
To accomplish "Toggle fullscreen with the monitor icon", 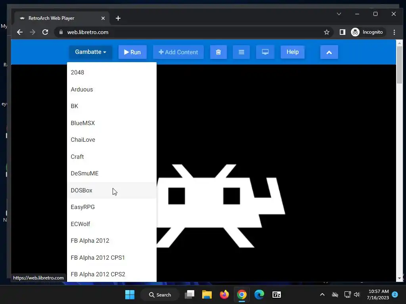I will (x=265, y=52).
